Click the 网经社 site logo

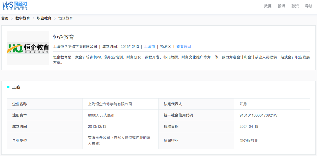coord(15,6)
